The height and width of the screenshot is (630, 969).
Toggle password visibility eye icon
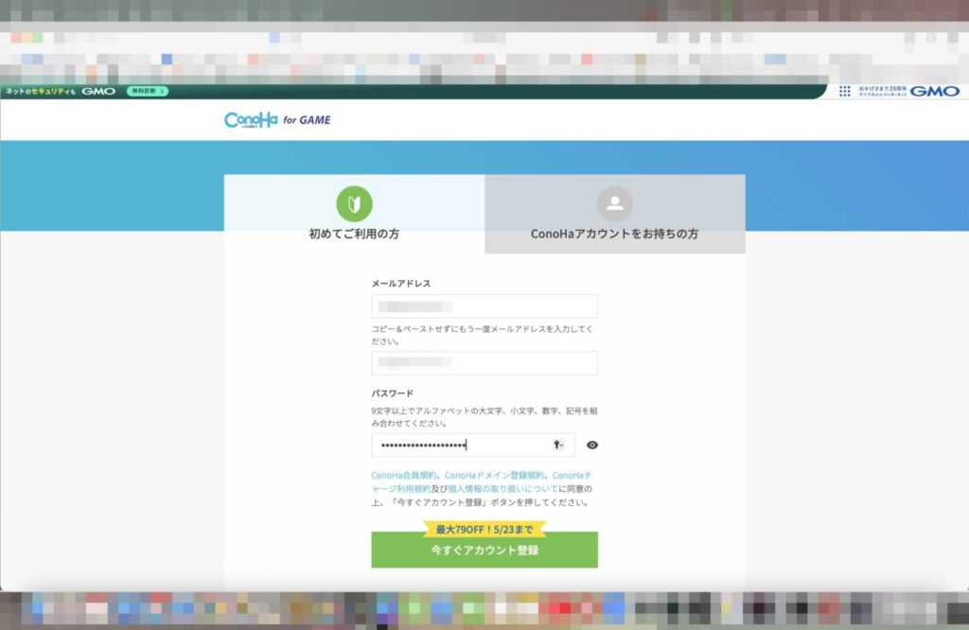[592, 445]
